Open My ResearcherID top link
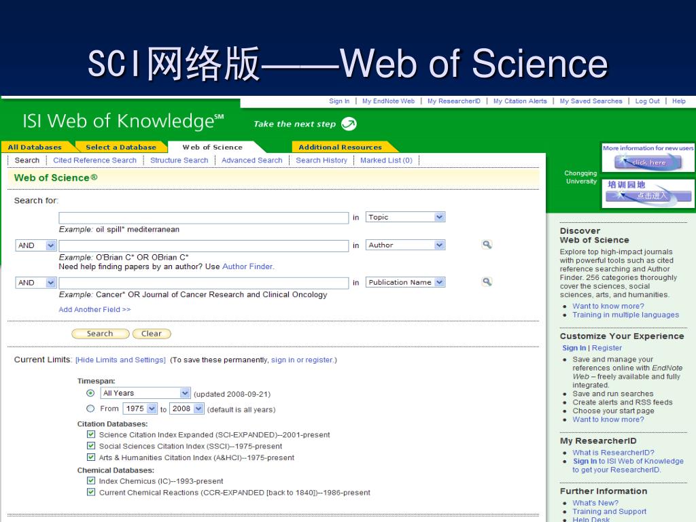Screen dimensions: 696x522 (x=453, y=101)
